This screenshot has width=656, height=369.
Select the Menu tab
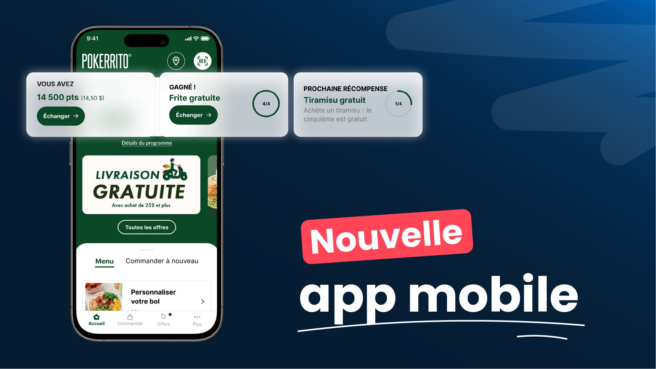(104, 260)
